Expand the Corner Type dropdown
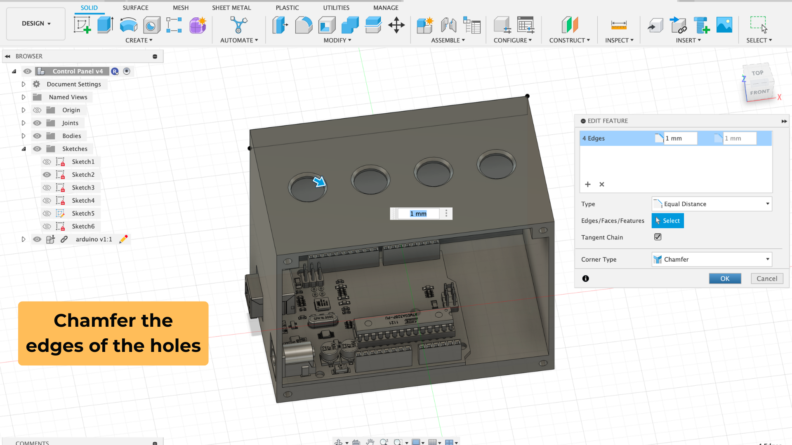The width and height of the screenshot is (792, 445). coord(765,259)
